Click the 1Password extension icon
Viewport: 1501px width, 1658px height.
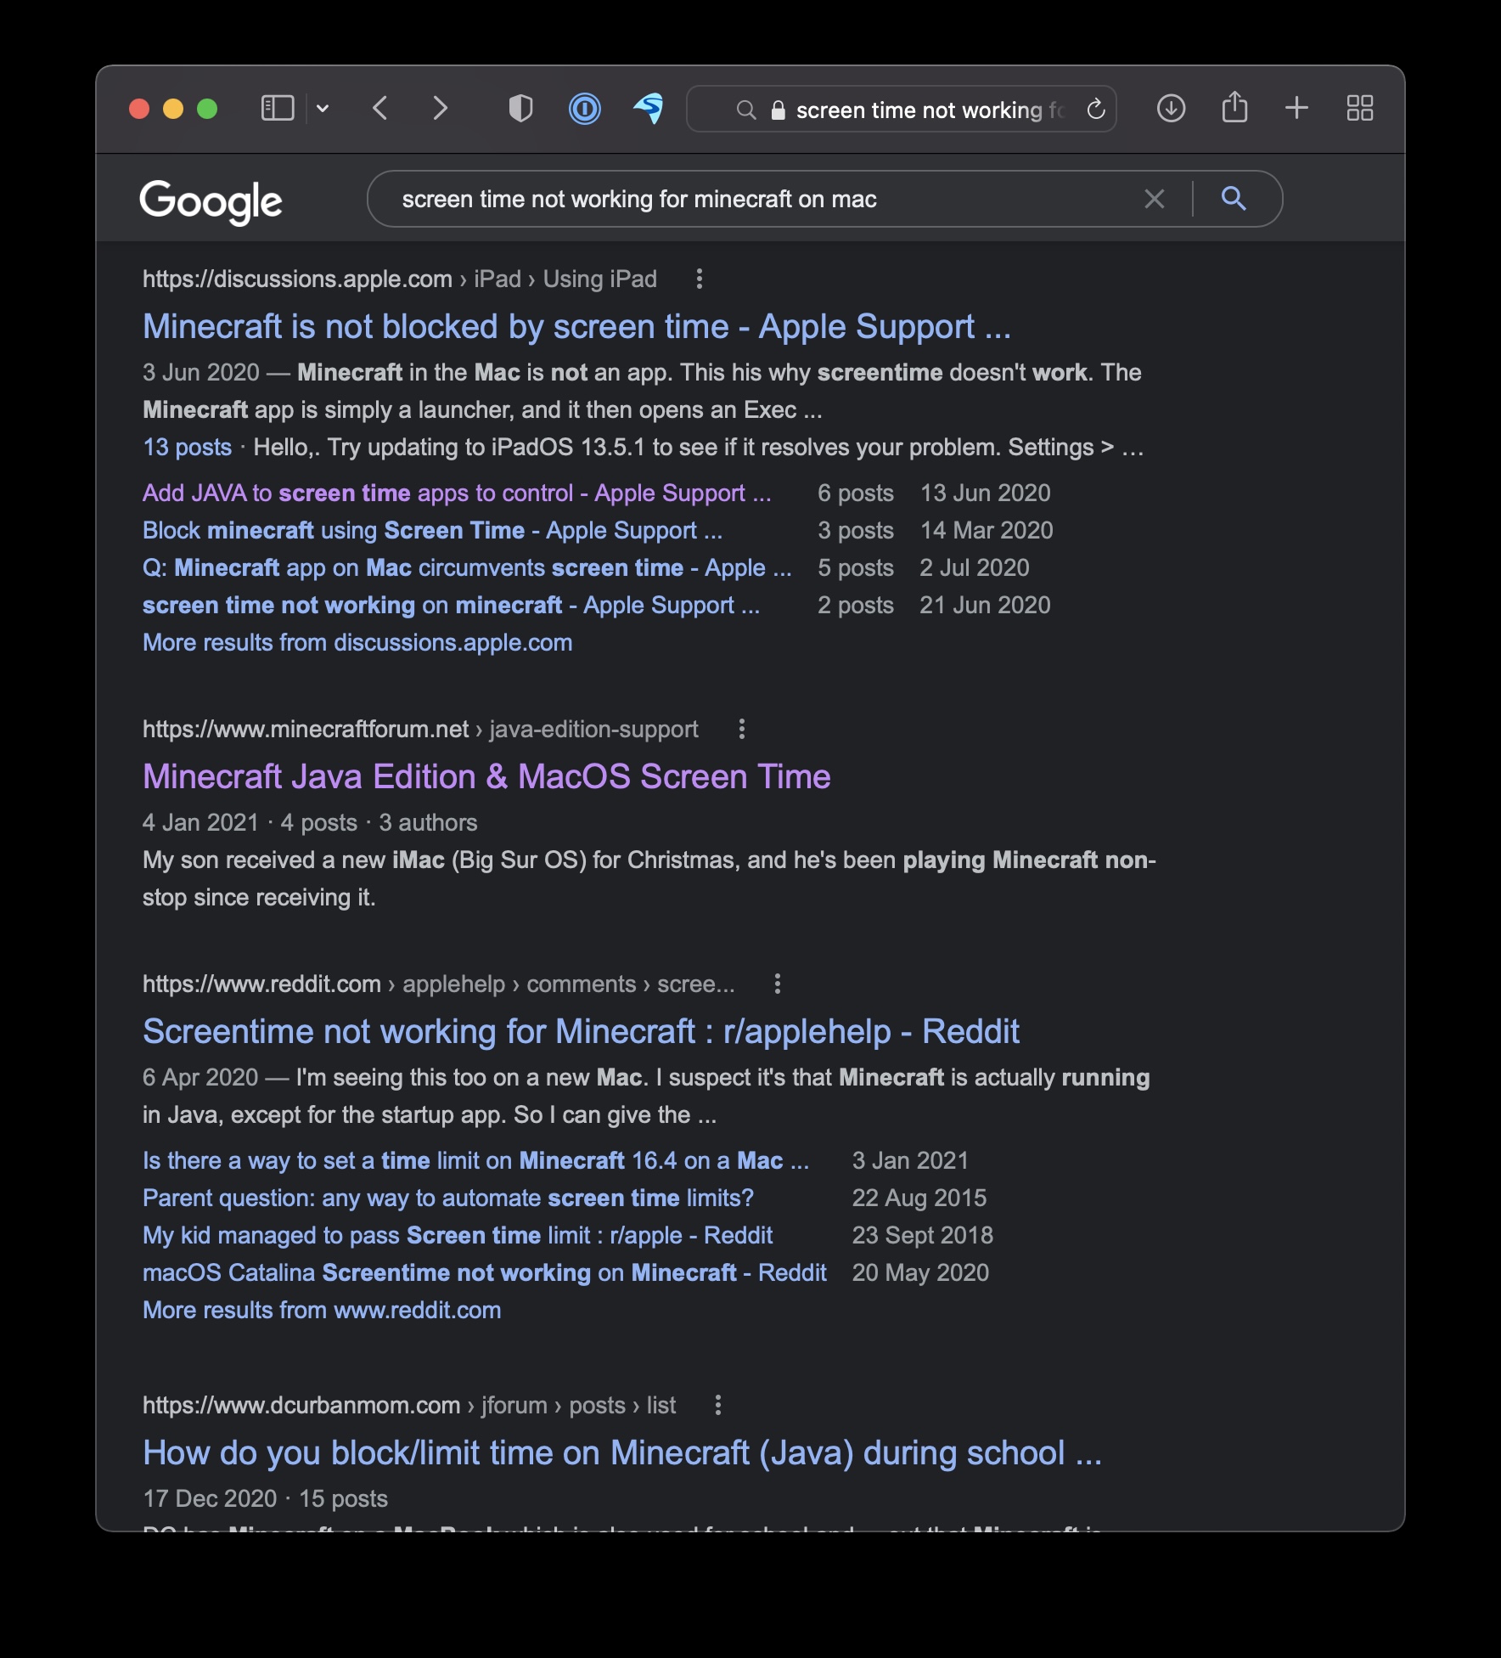584,109
